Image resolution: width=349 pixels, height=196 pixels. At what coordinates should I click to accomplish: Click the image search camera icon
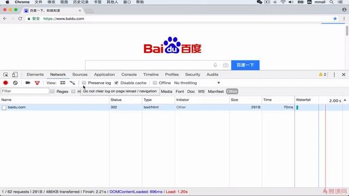tap(225, 65)
